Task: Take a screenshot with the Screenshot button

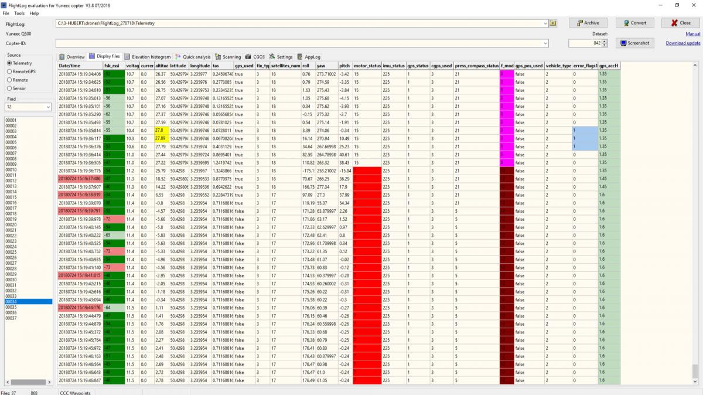Action: 635,43
